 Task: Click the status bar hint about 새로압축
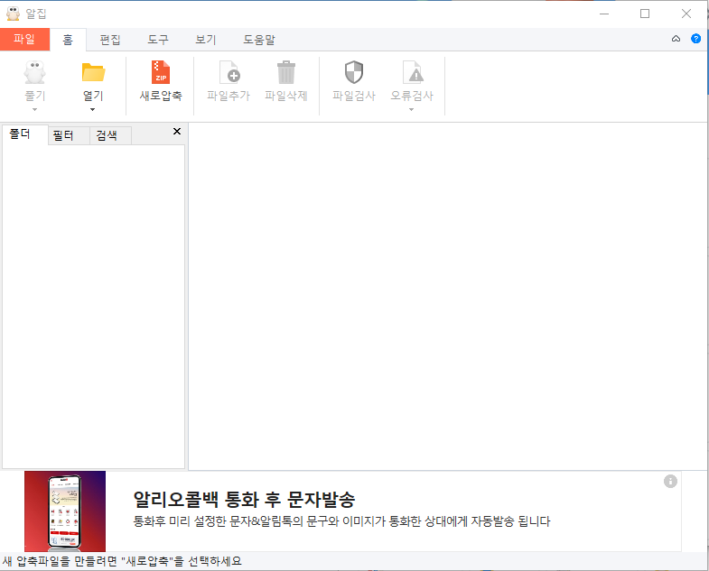pyautogui.click(x=122, y=561)
